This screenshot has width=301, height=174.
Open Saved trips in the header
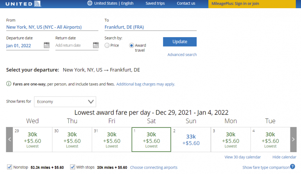coord(155,4)
